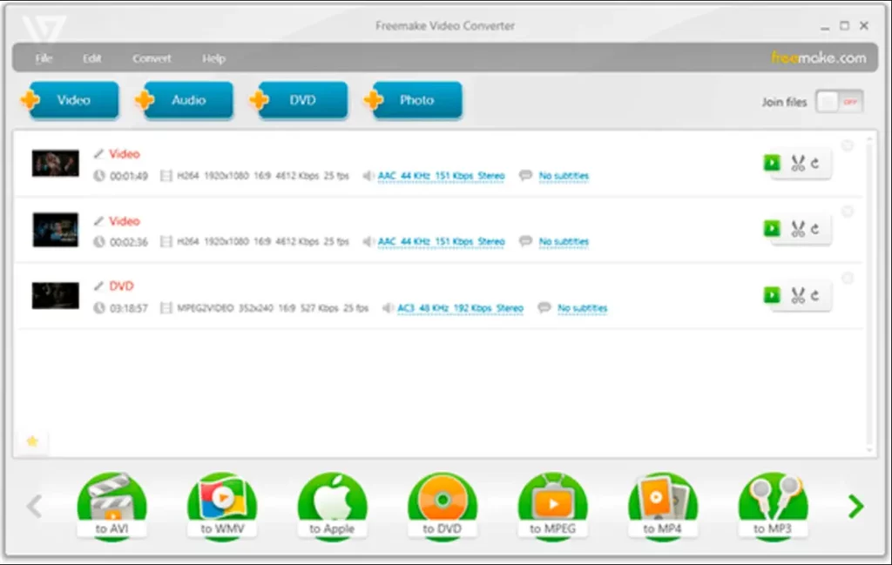892x565 pixels.
Task: Preview the first video with the green play icon
Action: click(770, 163)
